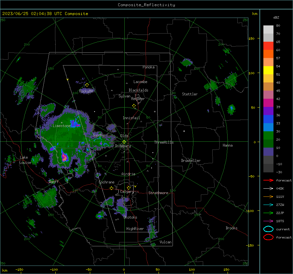Click the ThreeHills city label
The height and width of the screenshot is (274, 293).
pyautogui.click(x=164, y=142)
